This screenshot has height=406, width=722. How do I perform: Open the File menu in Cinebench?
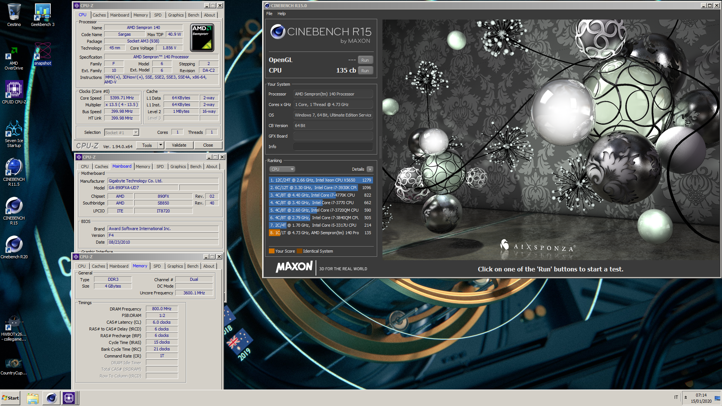tap(269, 14)
